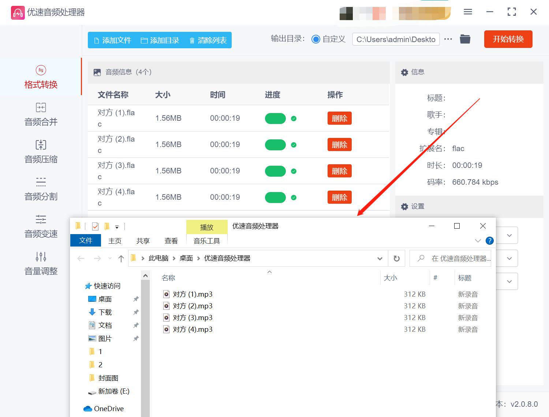549x417 pixels.
Task: Delete 对方 (3).flac with its 删除 button
Action: tap(339, 171)
